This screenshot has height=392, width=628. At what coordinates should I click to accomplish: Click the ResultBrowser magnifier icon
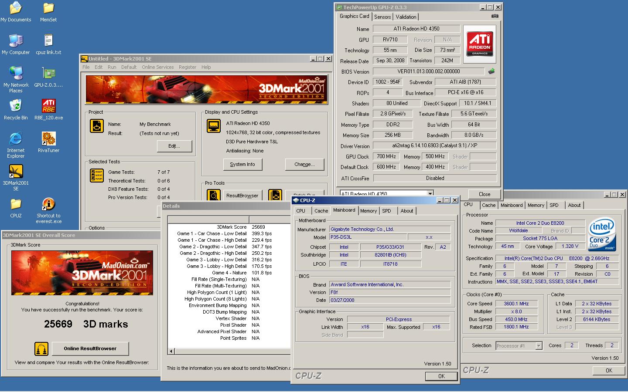click(214, 196)
